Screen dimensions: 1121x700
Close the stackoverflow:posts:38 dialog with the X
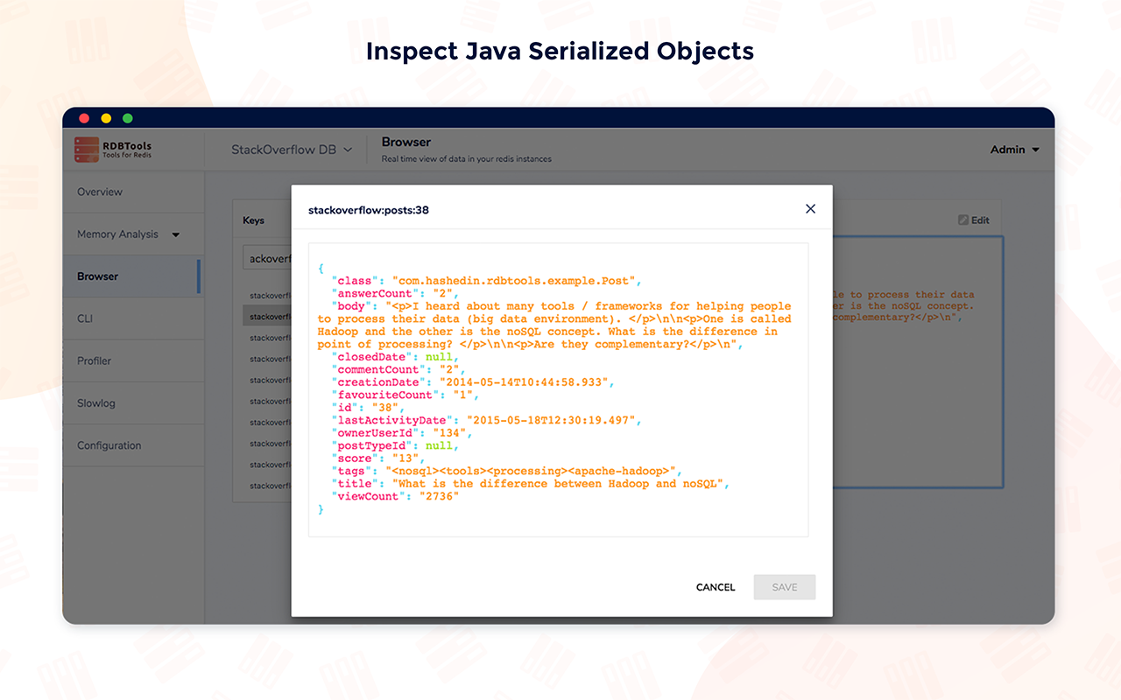click(x=810, y=208)
